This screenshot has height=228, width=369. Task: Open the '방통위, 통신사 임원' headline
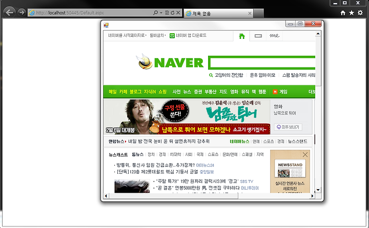(156, 165)
